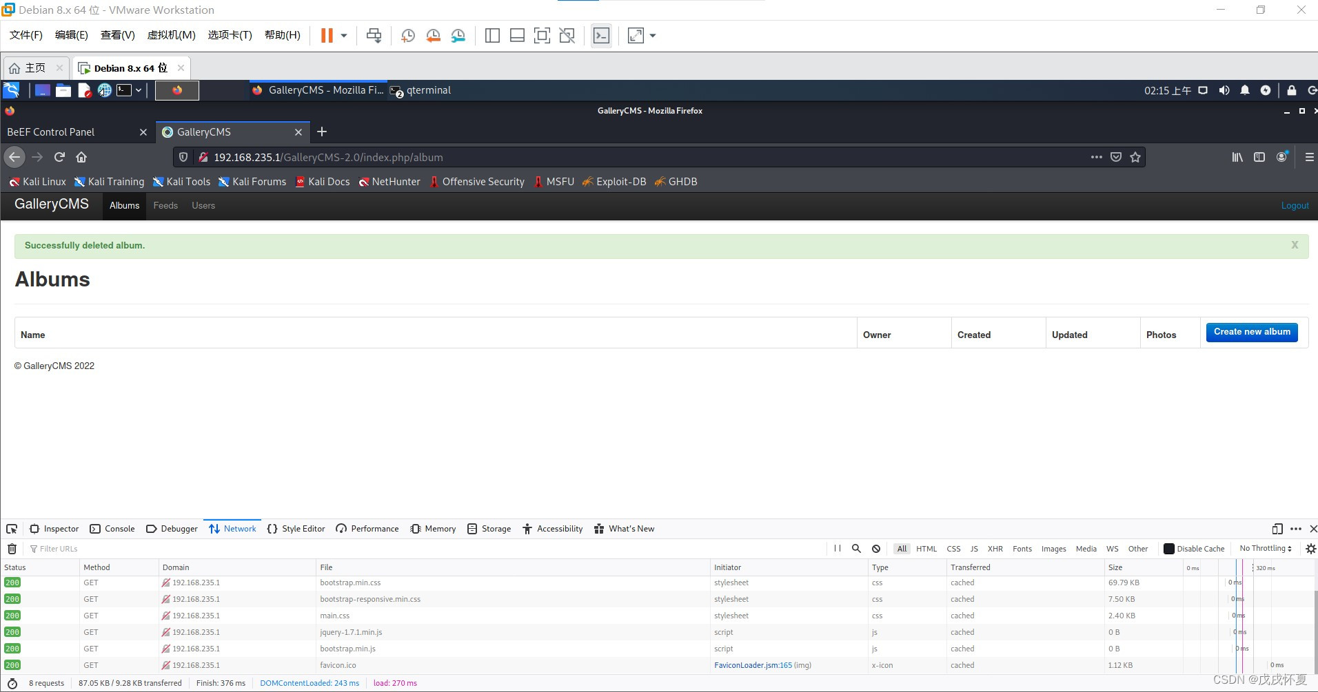The width and height of the screenshot is (1318, 692).
Task: Save the page to Pocket
Action: pyautogui.click(x=1116, y=157)
